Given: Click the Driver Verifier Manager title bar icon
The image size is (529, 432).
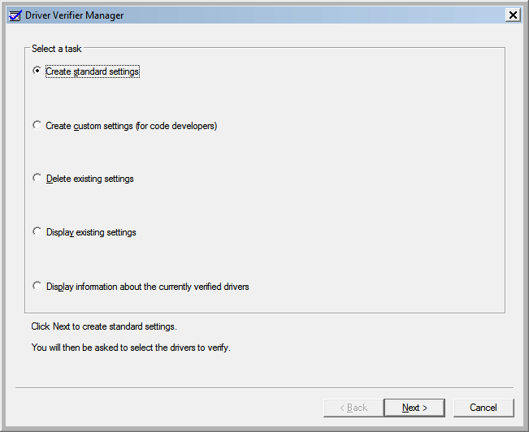Looking at the screenshot, I should (x=15, y=15).
